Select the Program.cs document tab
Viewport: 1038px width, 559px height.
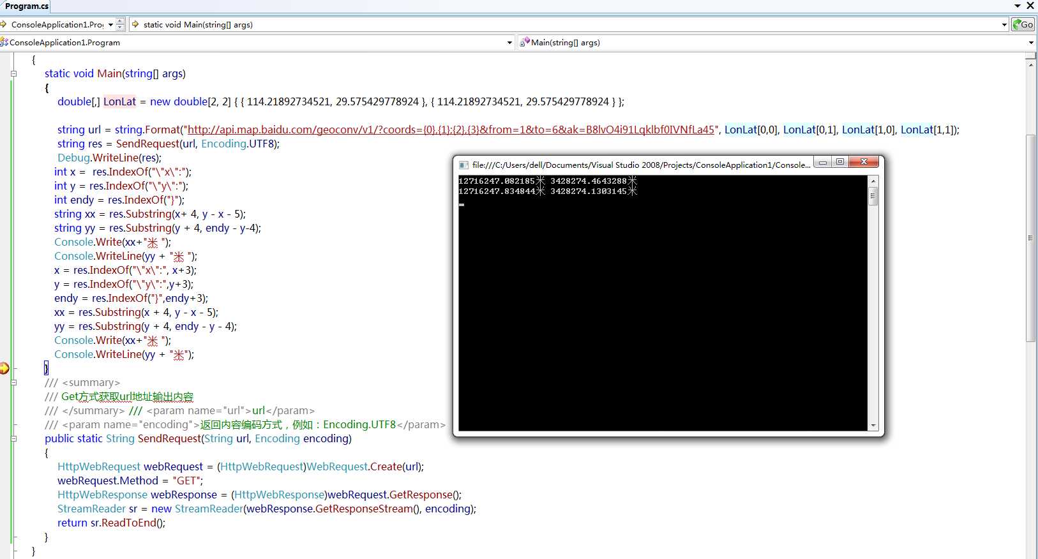tap(26, 6)
